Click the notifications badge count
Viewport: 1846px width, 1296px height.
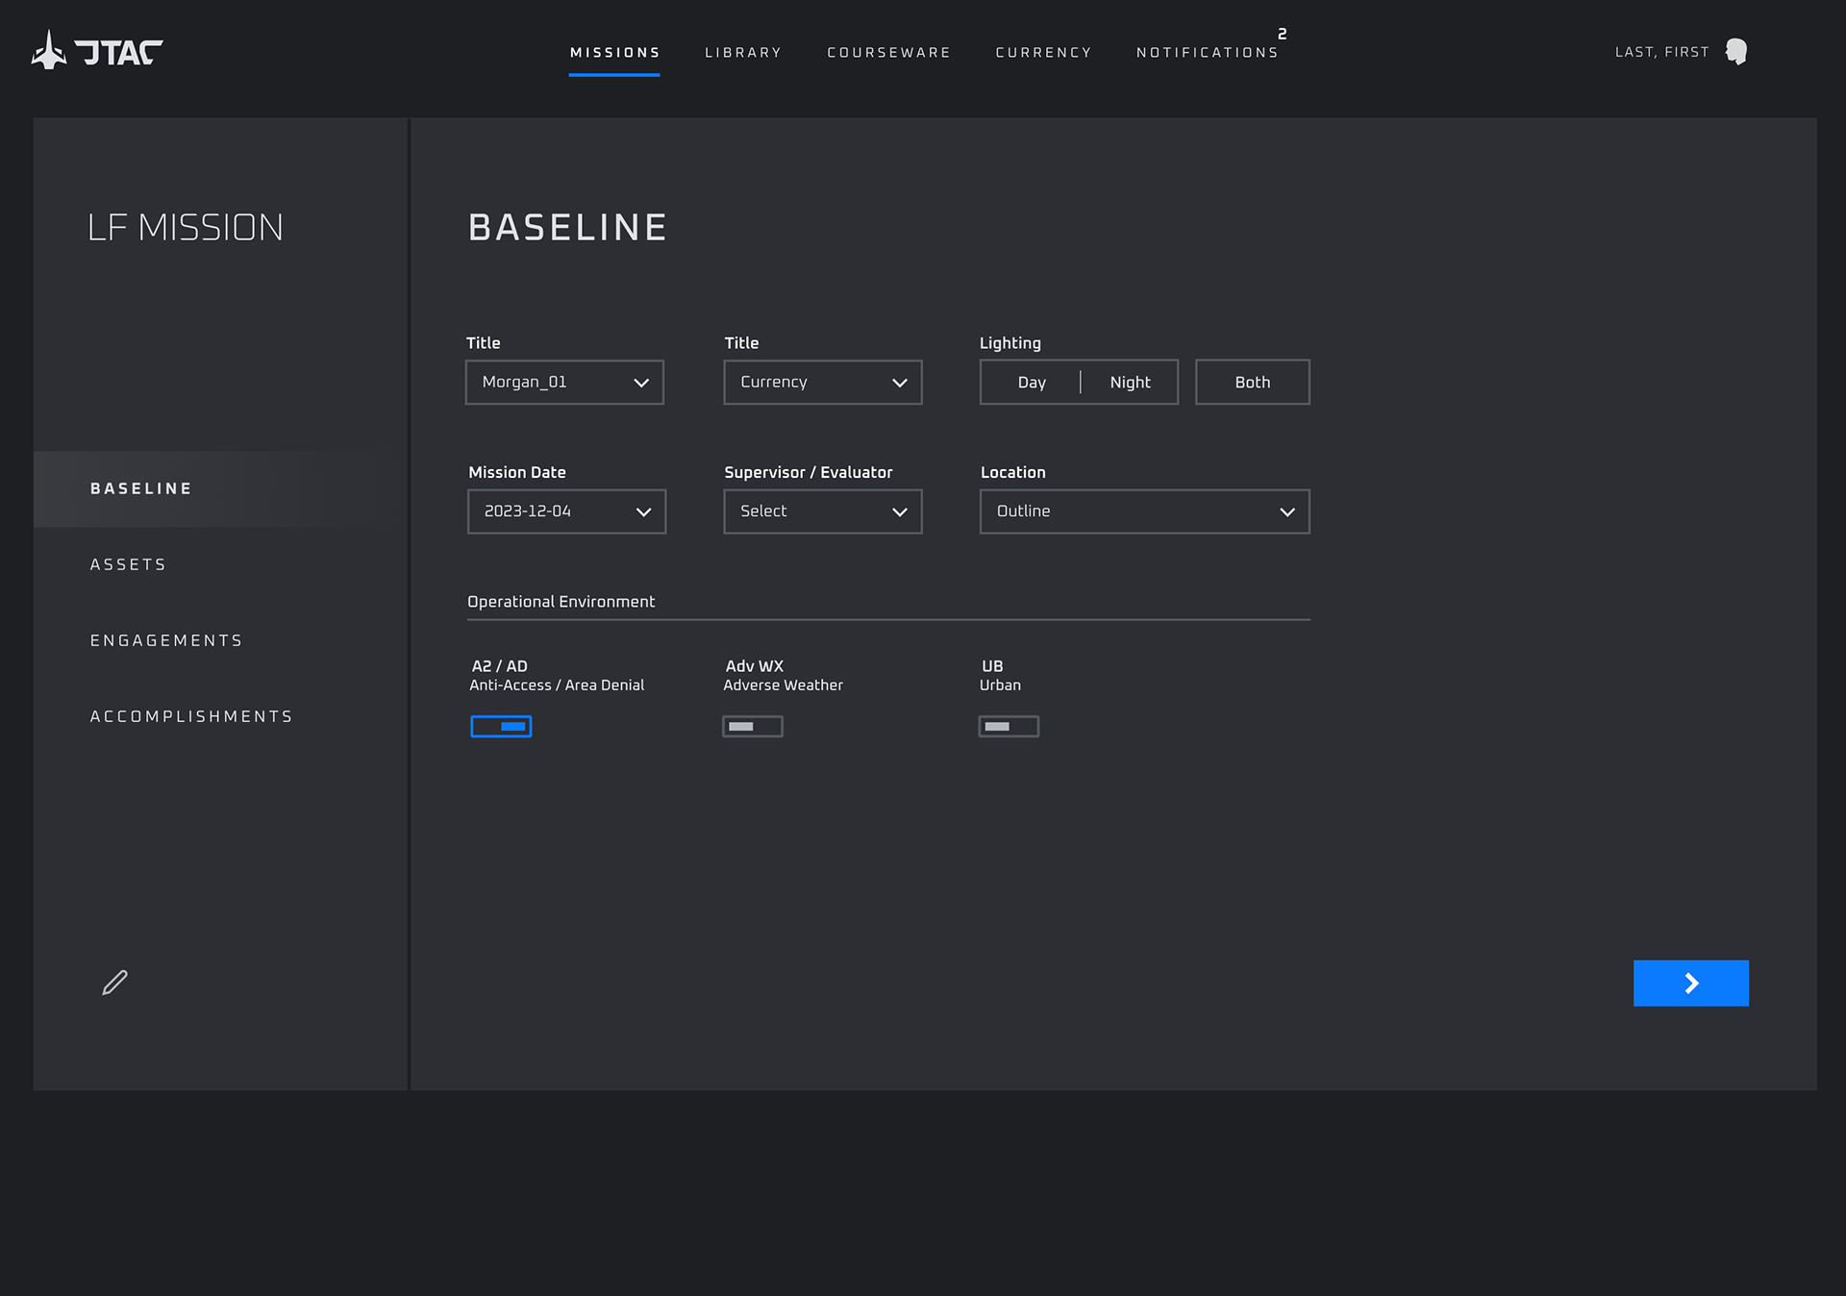[1282, 34]
